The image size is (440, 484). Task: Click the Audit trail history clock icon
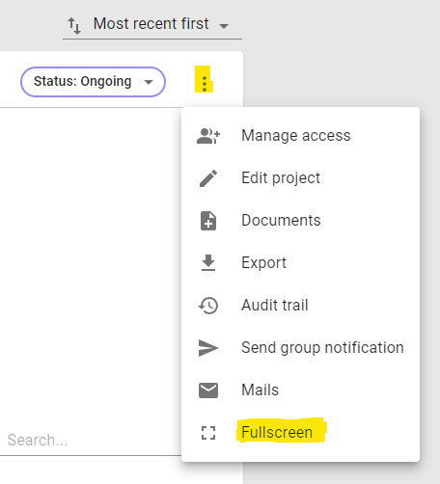pyautogui.click(x=208, y=306)
